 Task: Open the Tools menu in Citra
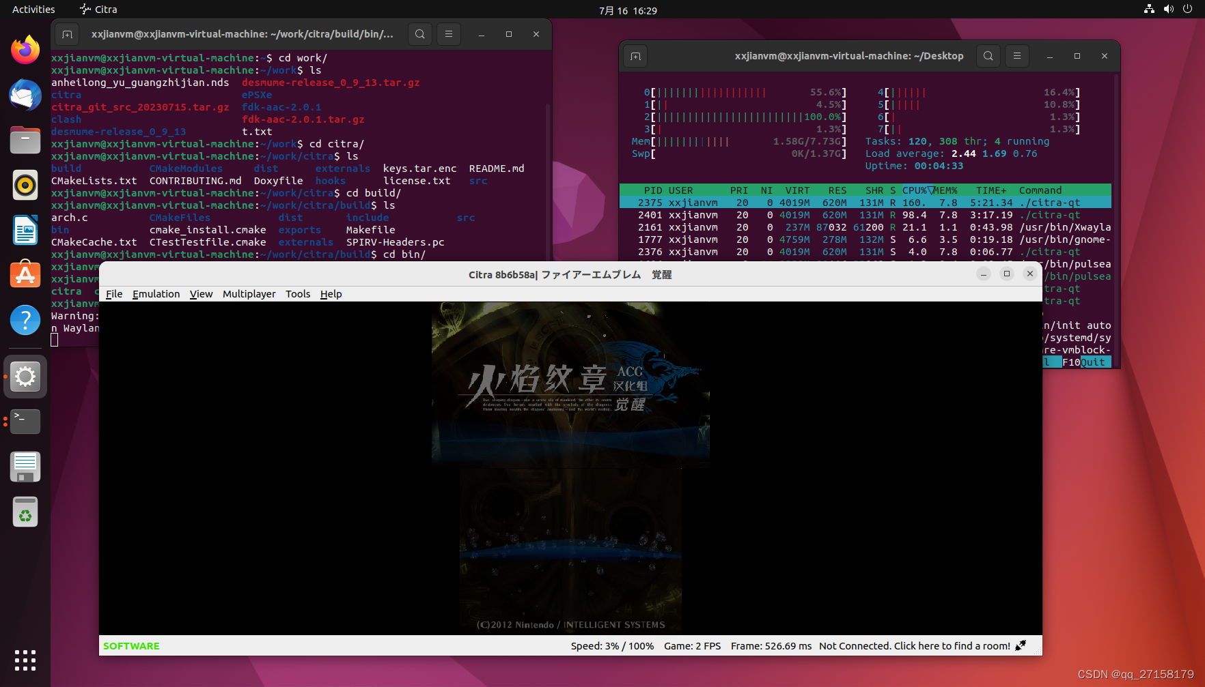pos(298,294)
